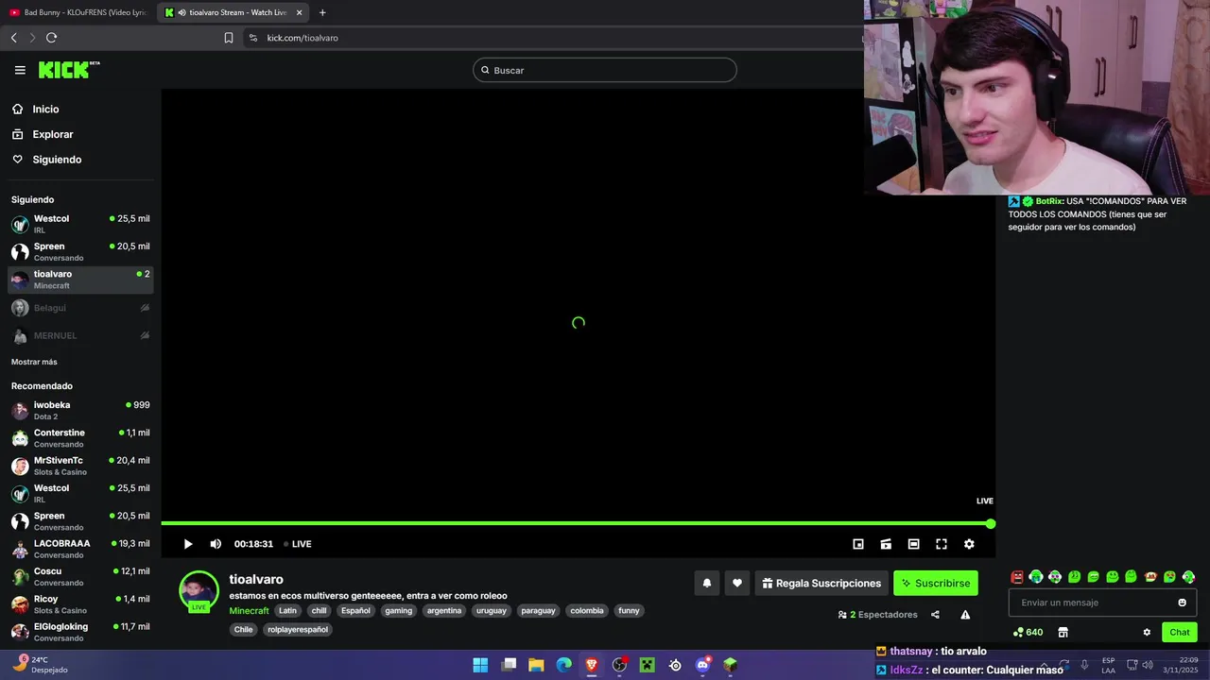Open the chat shop icon
Image resolution: width=1210 pixels, height=680 pixels.
click(1063, 633)
